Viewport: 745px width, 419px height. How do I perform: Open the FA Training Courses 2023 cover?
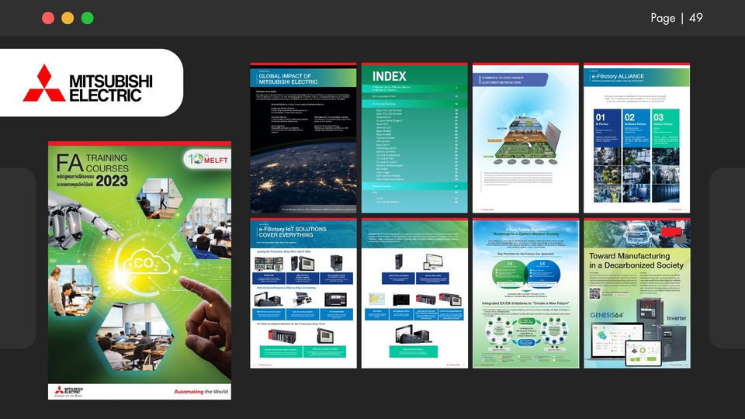(x=139, y=270)
